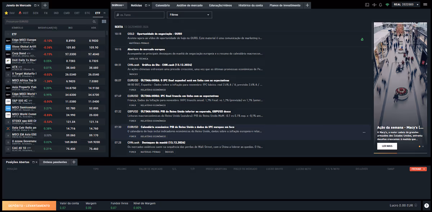The image size is (432, 212).
Task: Click the green connection status icon
Action: click(388, 5)
